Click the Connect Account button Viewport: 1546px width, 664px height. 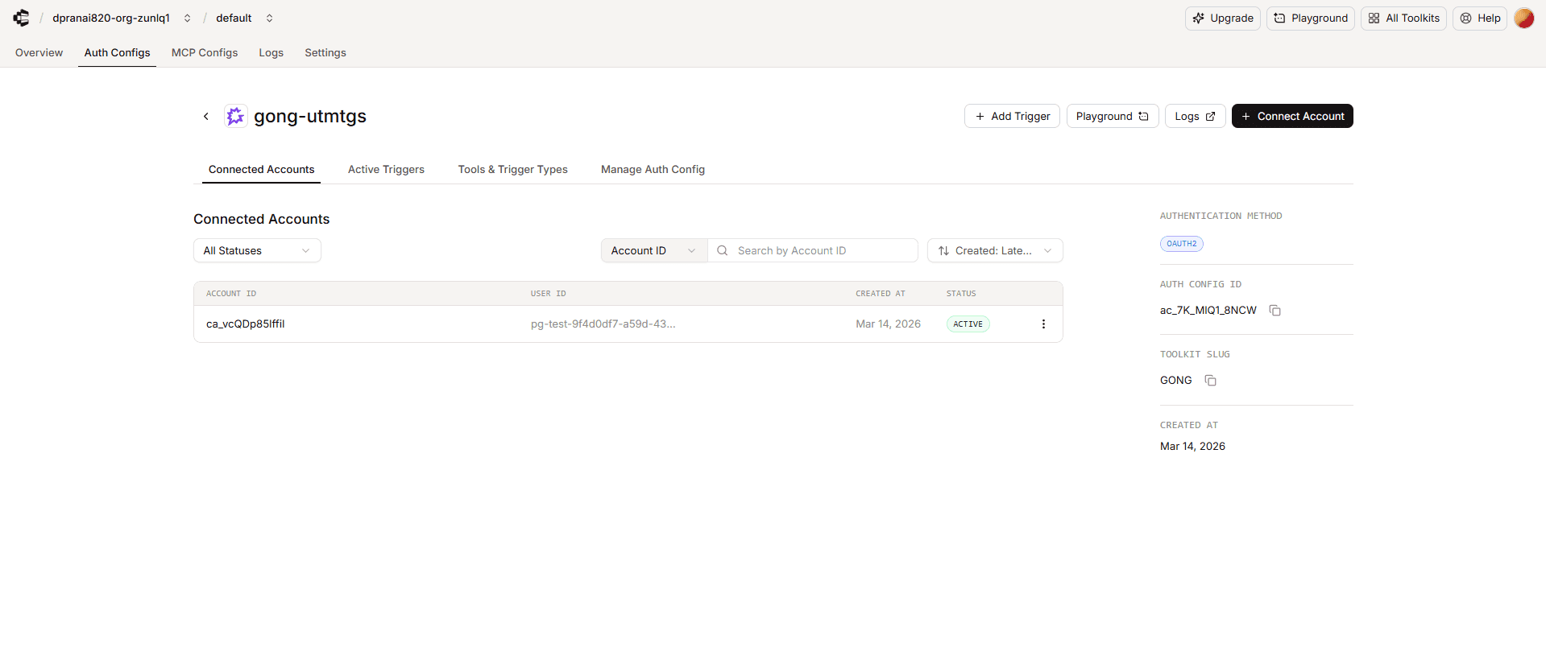coord(1292,117)
